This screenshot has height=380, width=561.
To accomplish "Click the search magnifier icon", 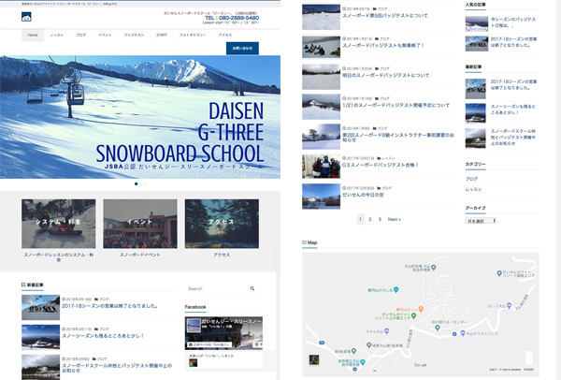I will (252, 289).
